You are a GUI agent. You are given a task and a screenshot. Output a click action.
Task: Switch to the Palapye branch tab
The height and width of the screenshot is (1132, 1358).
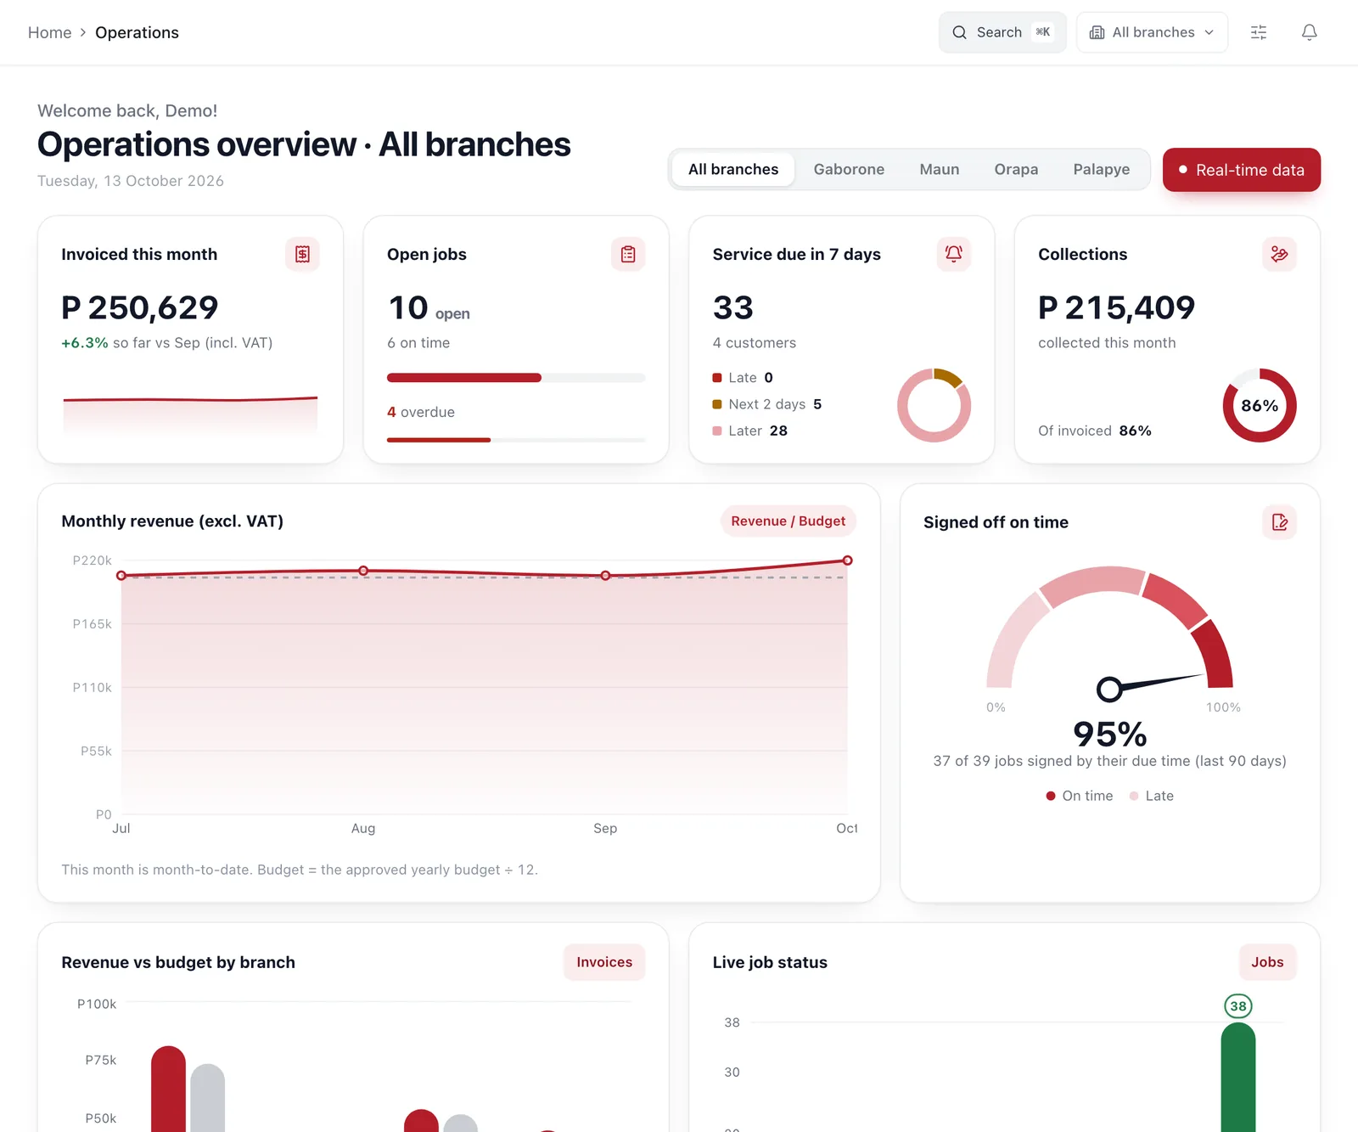pos(1102,169)
